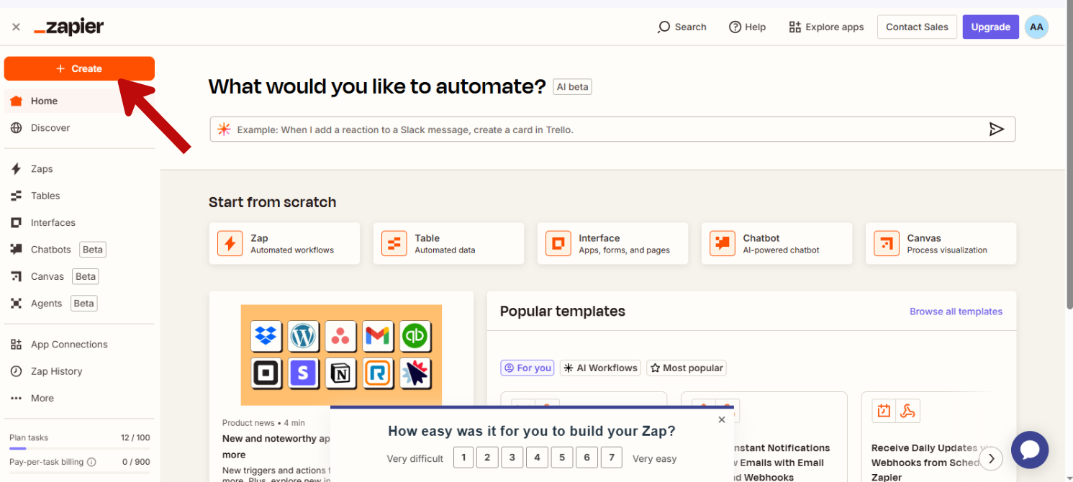Click the AI beta badge
The width and height of the screenshot is (1073, 482).
pos(572,87)
